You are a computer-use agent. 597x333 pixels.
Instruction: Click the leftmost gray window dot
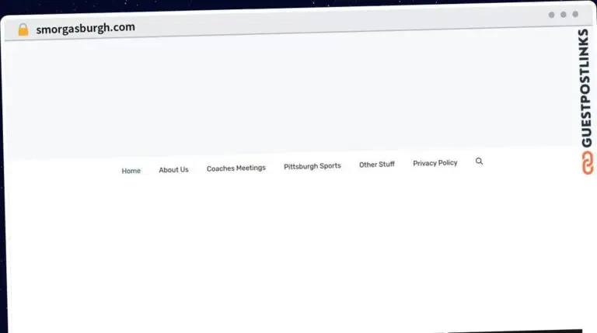pyautogui.click(x=551, y=14)
